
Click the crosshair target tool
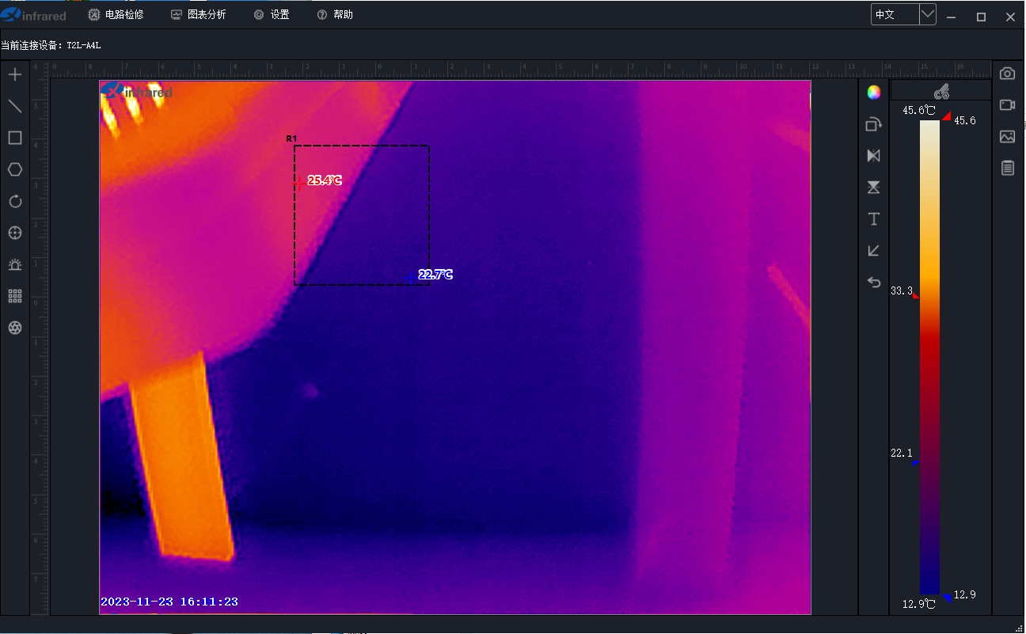coord(14,233)
